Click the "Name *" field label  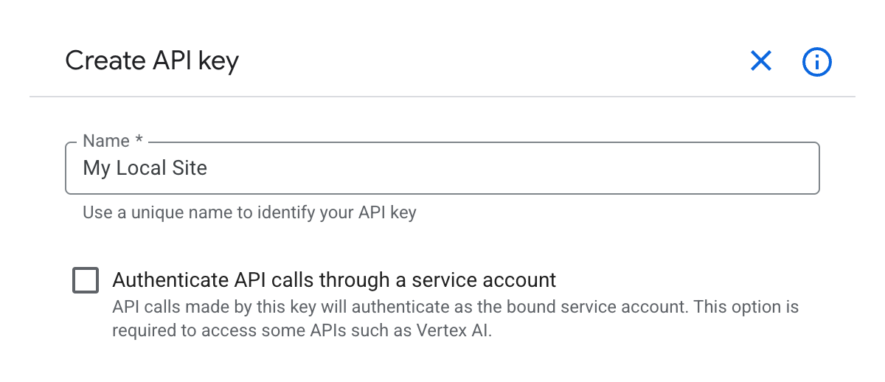106,141
